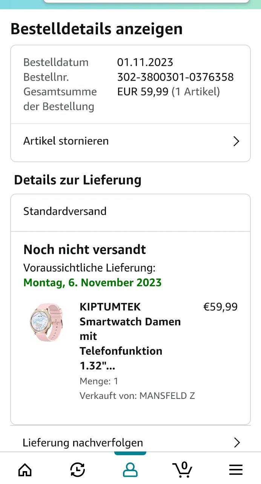Expand the Artikel stornieren chevron

pos(236,141)
